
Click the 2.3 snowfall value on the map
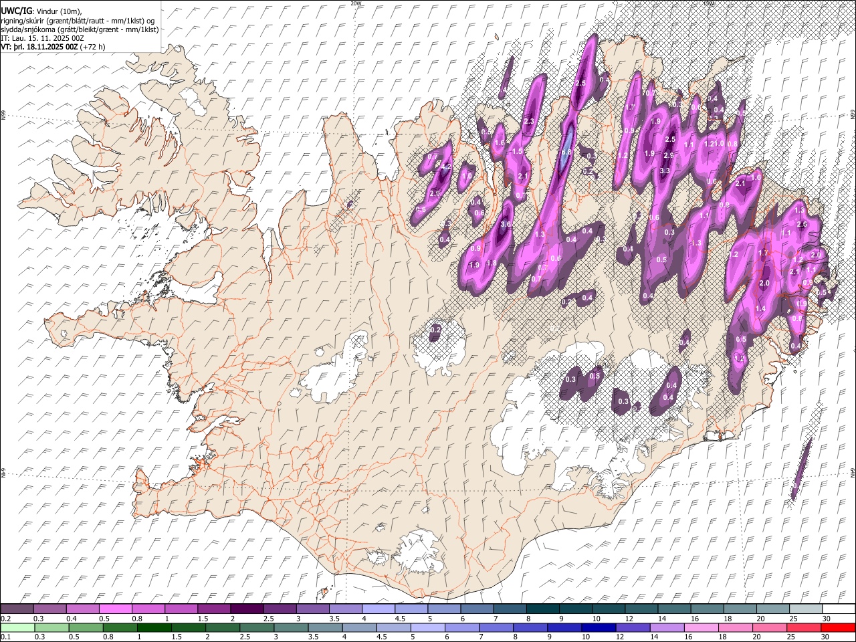pos(529,121)
